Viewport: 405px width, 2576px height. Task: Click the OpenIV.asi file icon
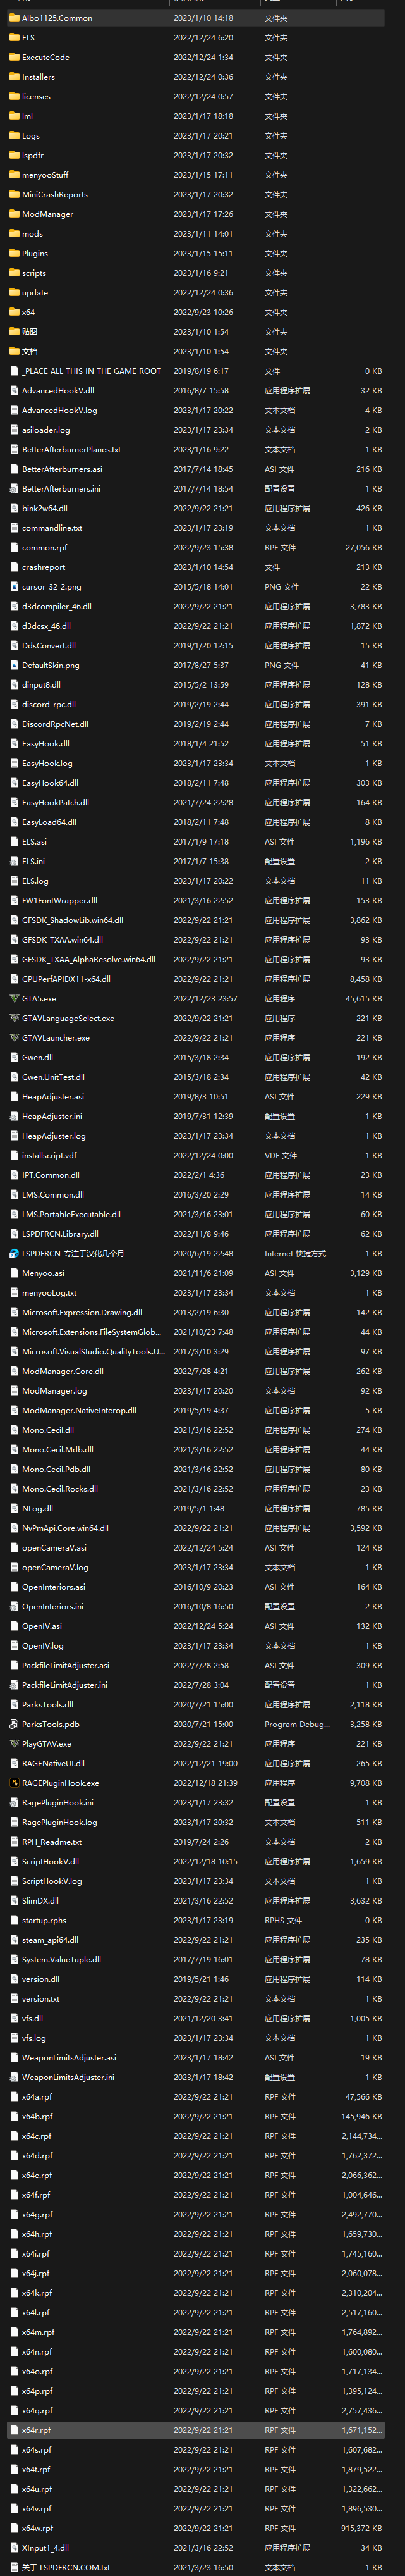click(x=14, y=1626)
